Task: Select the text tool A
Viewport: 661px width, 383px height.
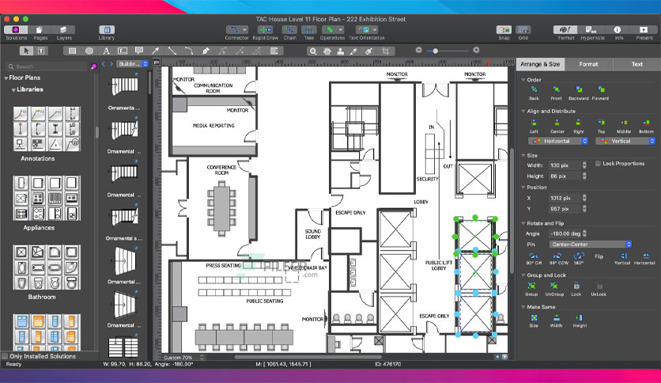Action: [106, 51]
